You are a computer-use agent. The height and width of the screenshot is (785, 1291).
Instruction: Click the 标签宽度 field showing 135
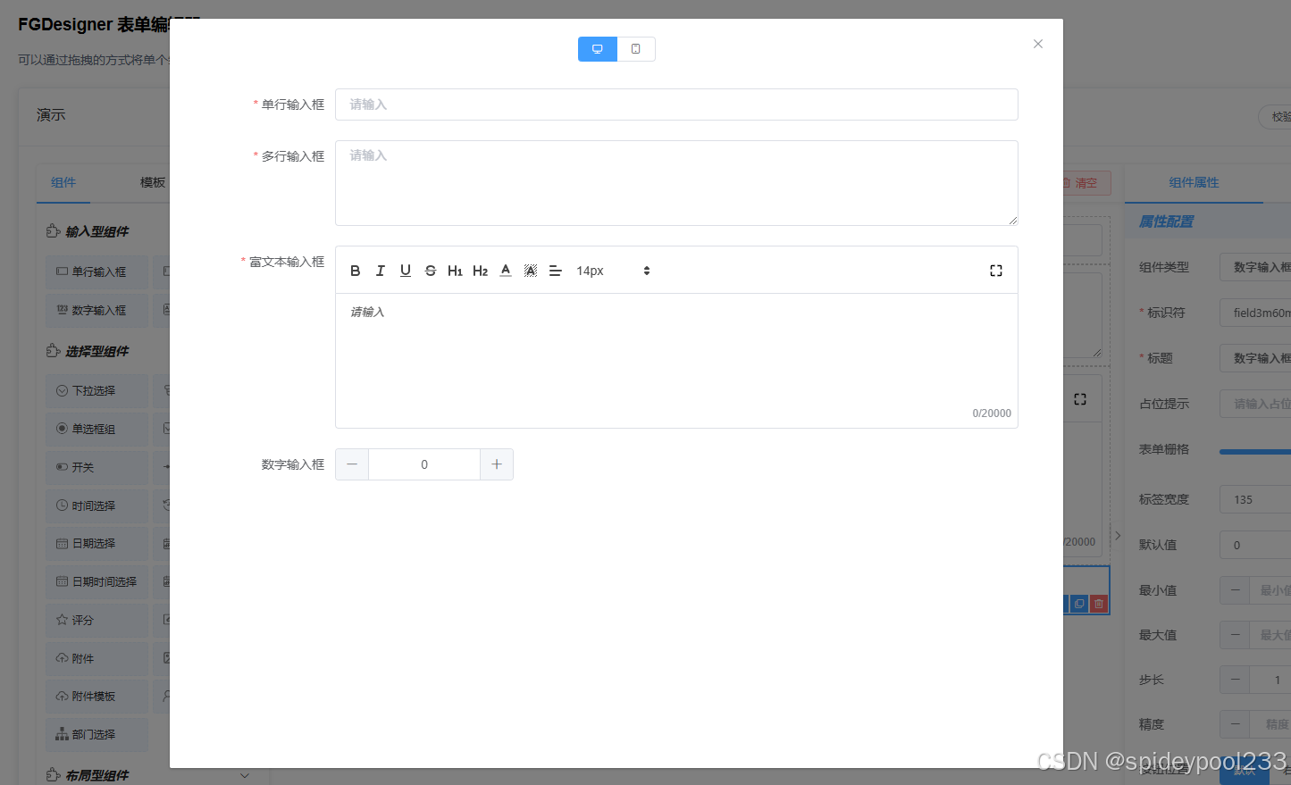pos(1255,499)
